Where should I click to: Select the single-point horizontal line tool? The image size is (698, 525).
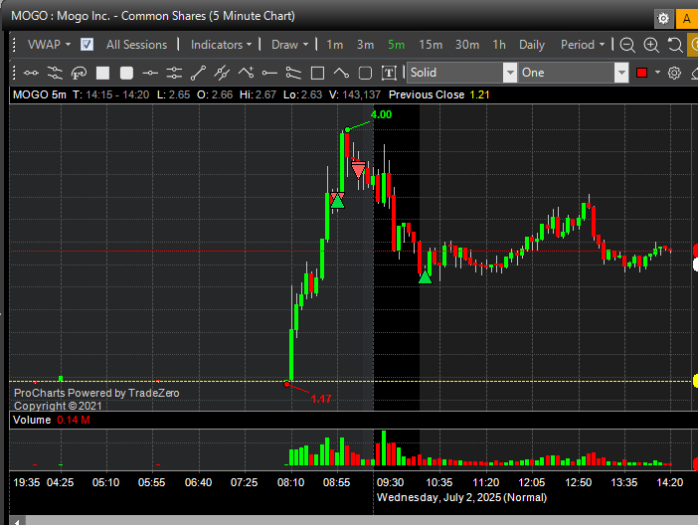click(150, 73)
